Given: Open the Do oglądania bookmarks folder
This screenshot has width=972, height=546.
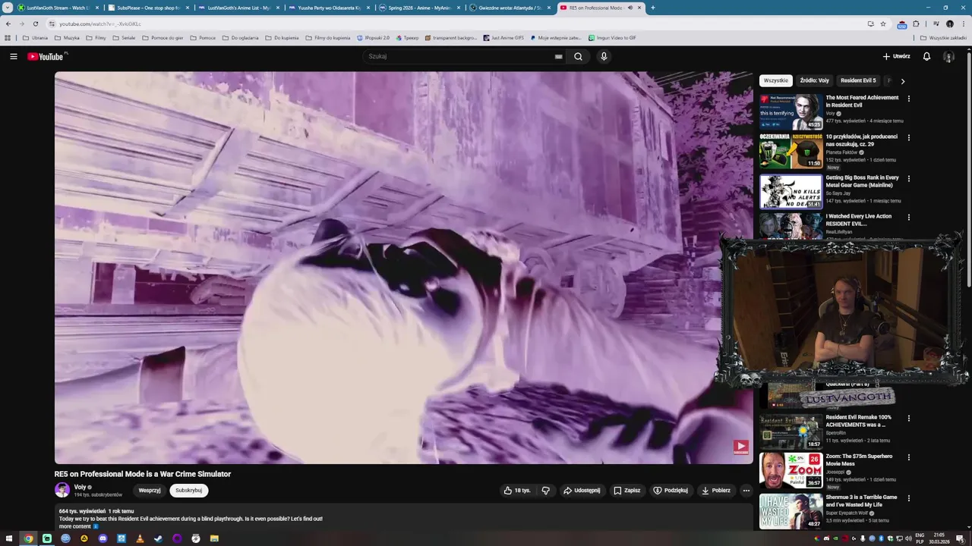Looking at the screenshot, I should pyautogui.click(x=240, y=37).
